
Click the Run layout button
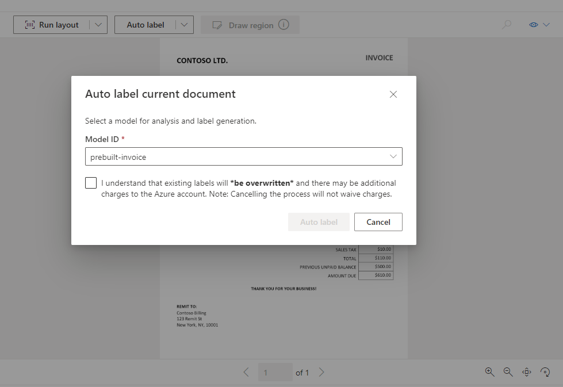pos(51,25)
